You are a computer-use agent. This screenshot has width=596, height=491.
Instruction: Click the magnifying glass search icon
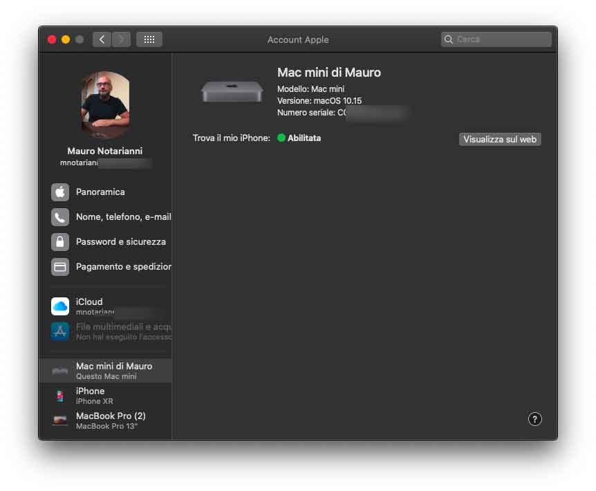click(449, 39)
